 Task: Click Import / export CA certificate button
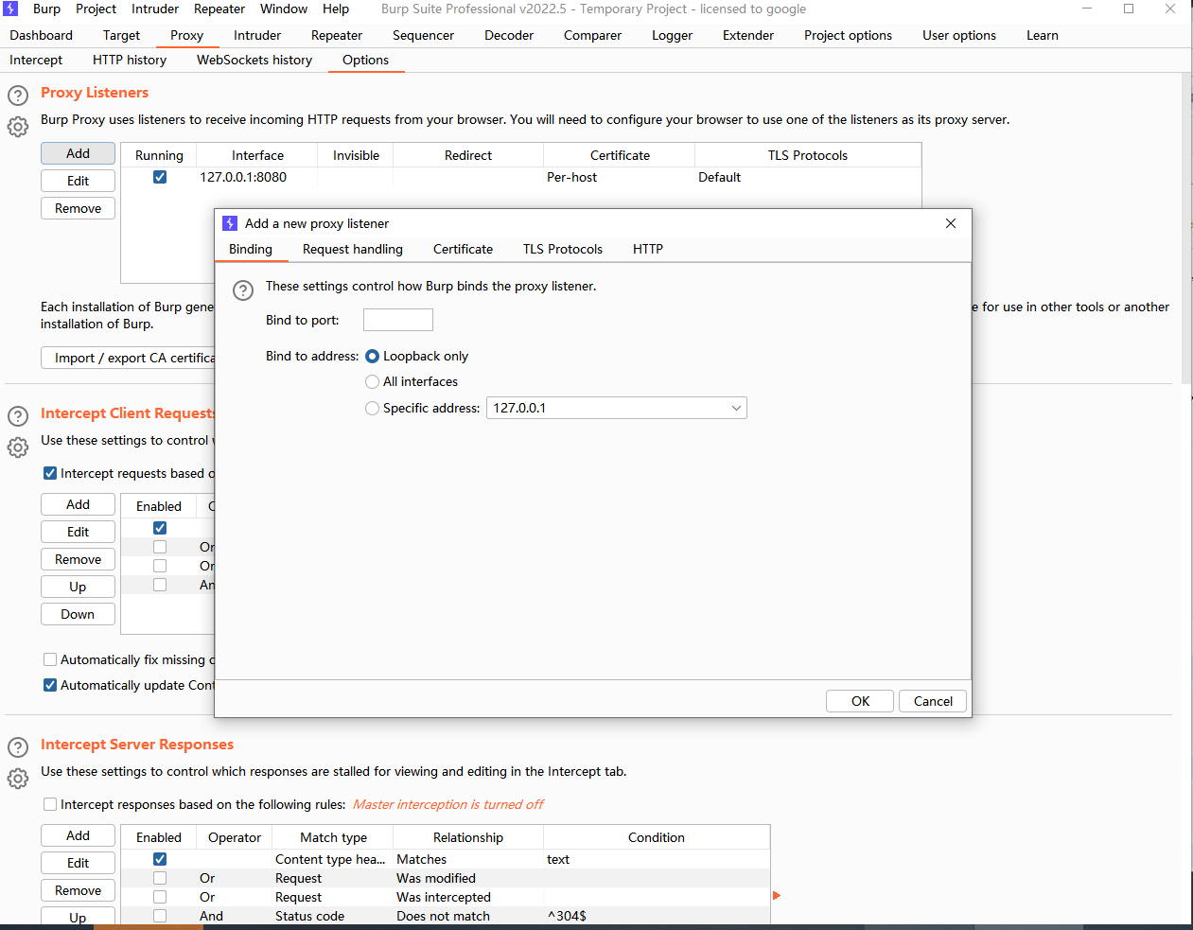pyautogui.click(x=129, y=358)
